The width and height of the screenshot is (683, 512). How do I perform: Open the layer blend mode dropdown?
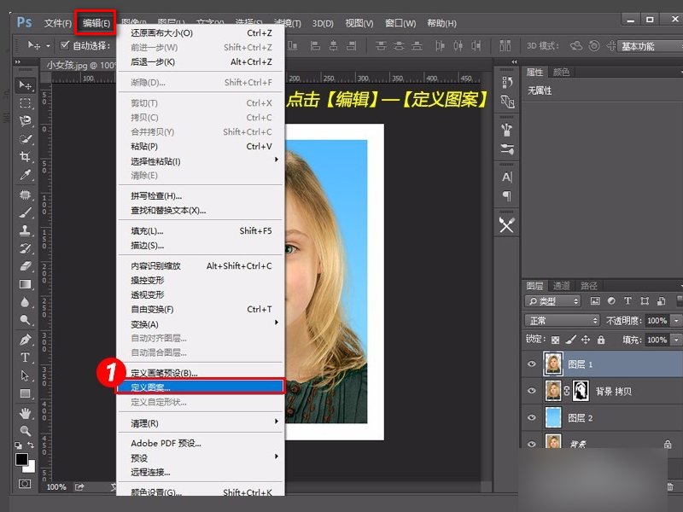(561, 320)
